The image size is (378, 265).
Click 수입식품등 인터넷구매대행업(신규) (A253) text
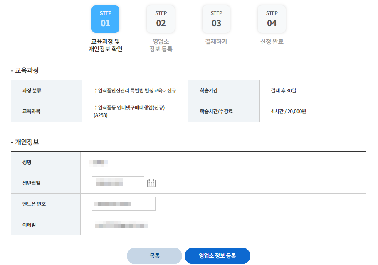[x=129, y=111]
